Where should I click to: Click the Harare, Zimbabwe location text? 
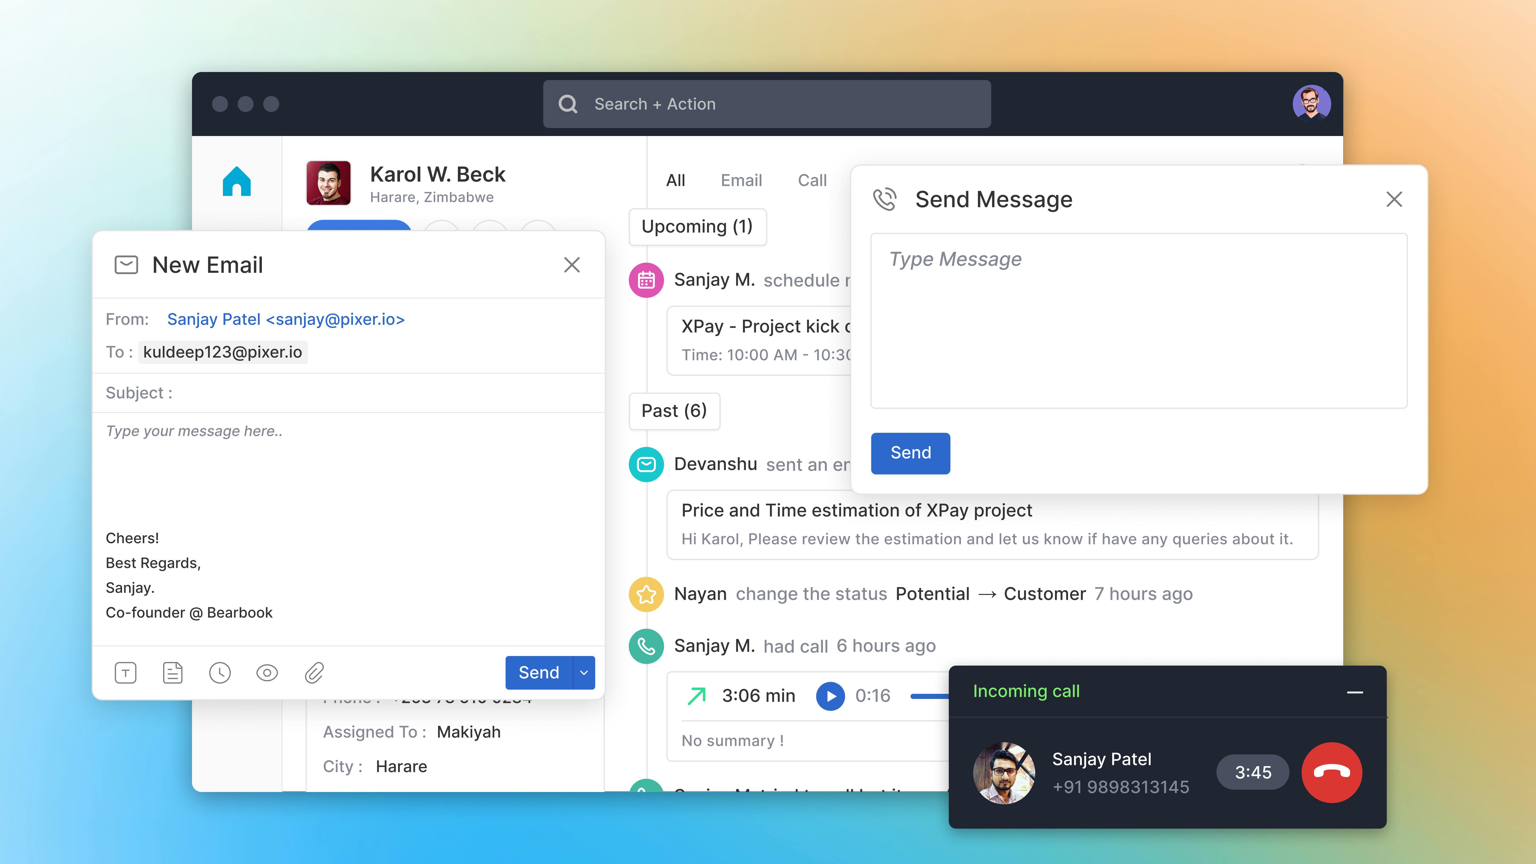(432, 197)
